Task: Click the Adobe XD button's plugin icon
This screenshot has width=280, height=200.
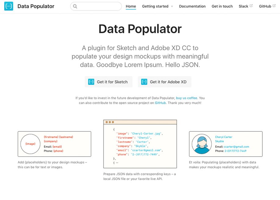Action: click(144, 82)
